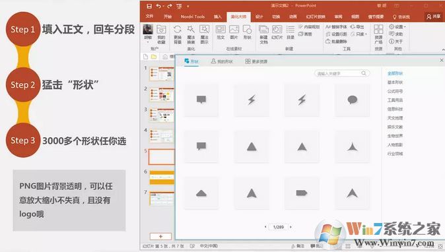Open the 图片 online pictures library
This screenshot has width=445, height=252.
pyautogui.click(x=234, y=32)
